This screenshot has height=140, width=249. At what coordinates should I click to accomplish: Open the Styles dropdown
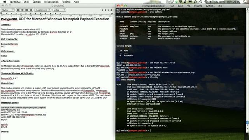pos(8,10)
